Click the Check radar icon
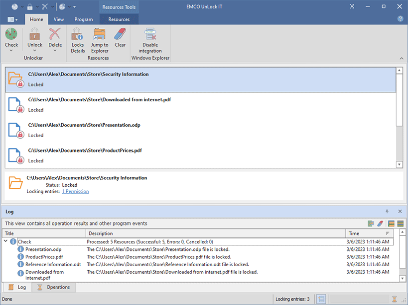Viewport: 408px width, 305px height. [x=11, y=35]
